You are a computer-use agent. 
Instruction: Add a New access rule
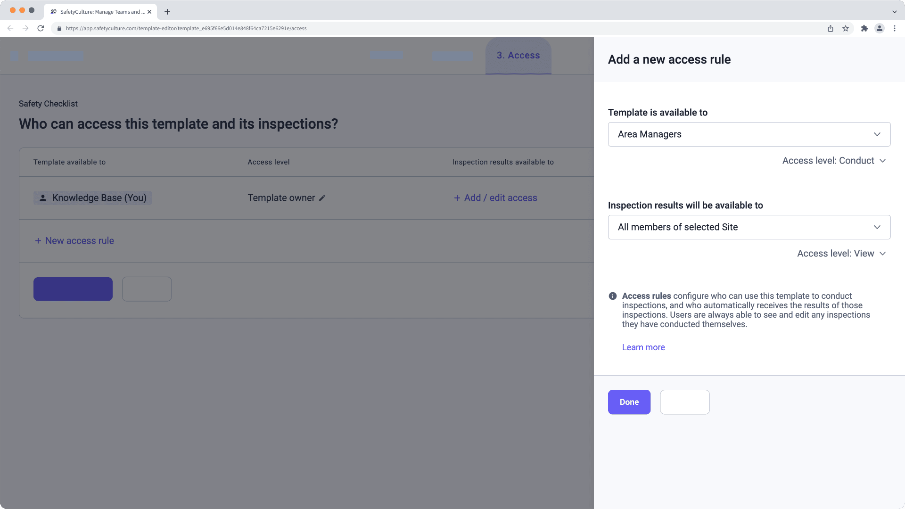[74, 240]
